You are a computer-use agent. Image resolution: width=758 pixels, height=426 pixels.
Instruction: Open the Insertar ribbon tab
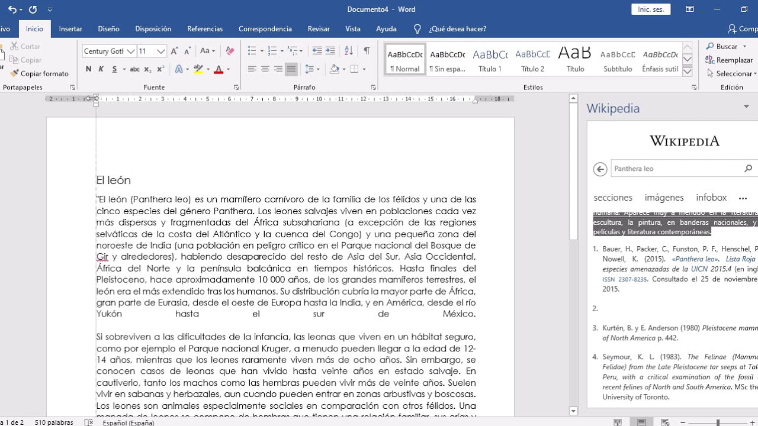point(70,28)
